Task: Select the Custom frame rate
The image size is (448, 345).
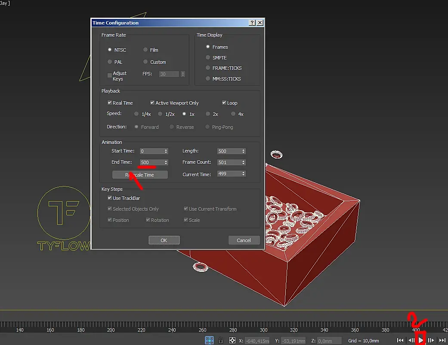Action: 145,62
